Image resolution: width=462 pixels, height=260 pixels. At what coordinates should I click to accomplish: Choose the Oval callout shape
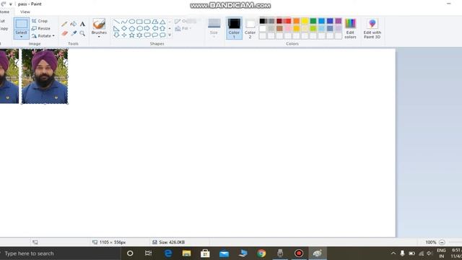click(x=154, y=35)
